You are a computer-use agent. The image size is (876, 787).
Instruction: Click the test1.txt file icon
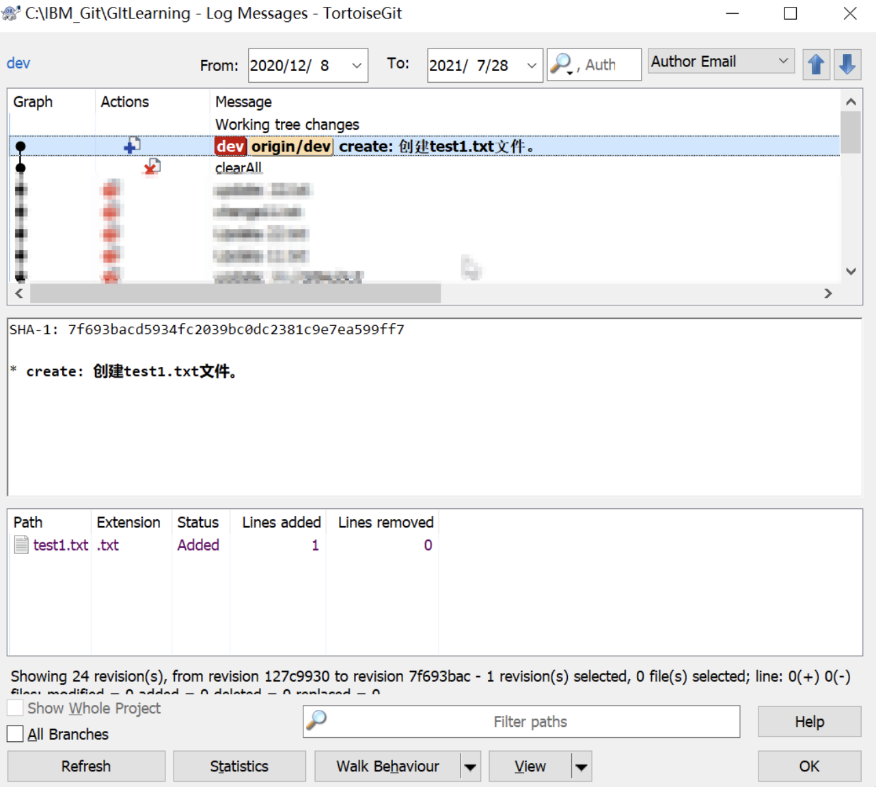point(21,544)
